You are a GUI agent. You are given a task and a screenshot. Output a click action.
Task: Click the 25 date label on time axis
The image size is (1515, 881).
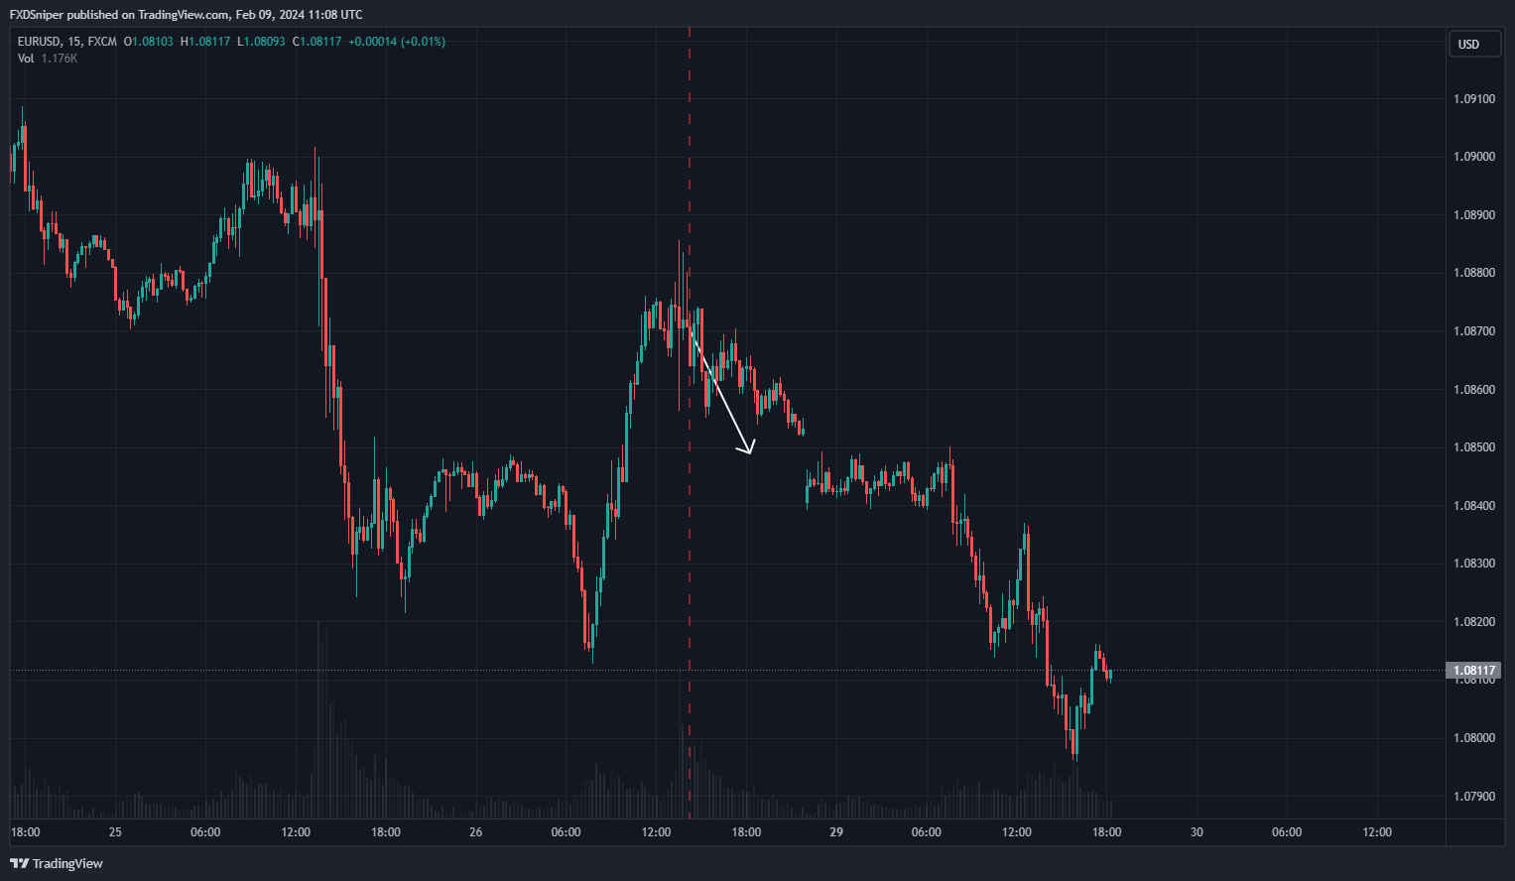(x=115, y=832)
